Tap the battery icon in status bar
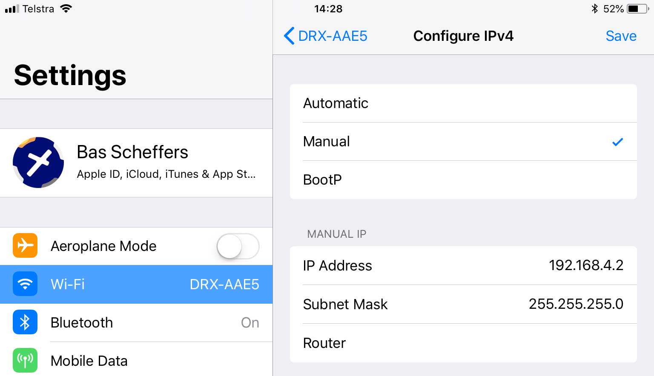Viewport: 654px width, 376px height. click(x=637, y=9)
